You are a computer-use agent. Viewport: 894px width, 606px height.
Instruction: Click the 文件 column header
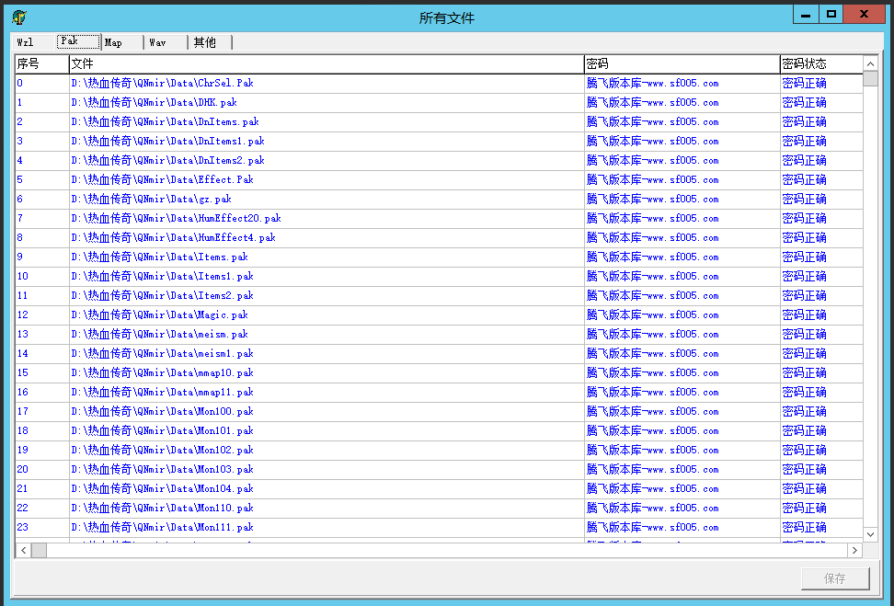coord(326,63)
